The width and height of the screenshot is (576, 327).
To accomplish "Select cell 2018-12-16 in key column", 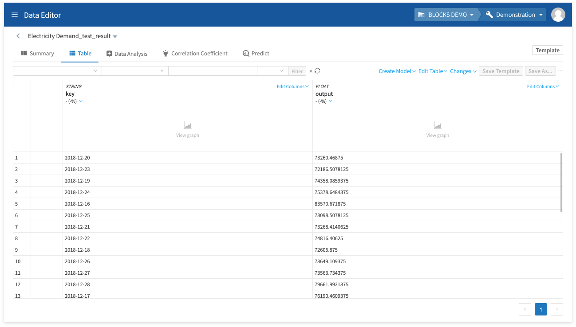I will tap(188, 204).
